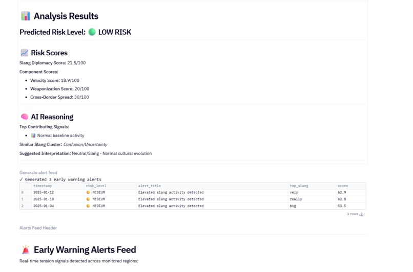The height and width of the screenshot is (272, 413).
Task: Click the bar chart icon beside Analysis Results
Action: point(26,16)
